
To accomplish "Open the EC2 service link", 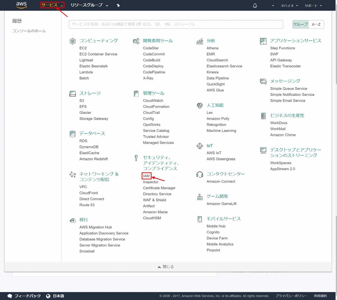I will pos(83,48).
